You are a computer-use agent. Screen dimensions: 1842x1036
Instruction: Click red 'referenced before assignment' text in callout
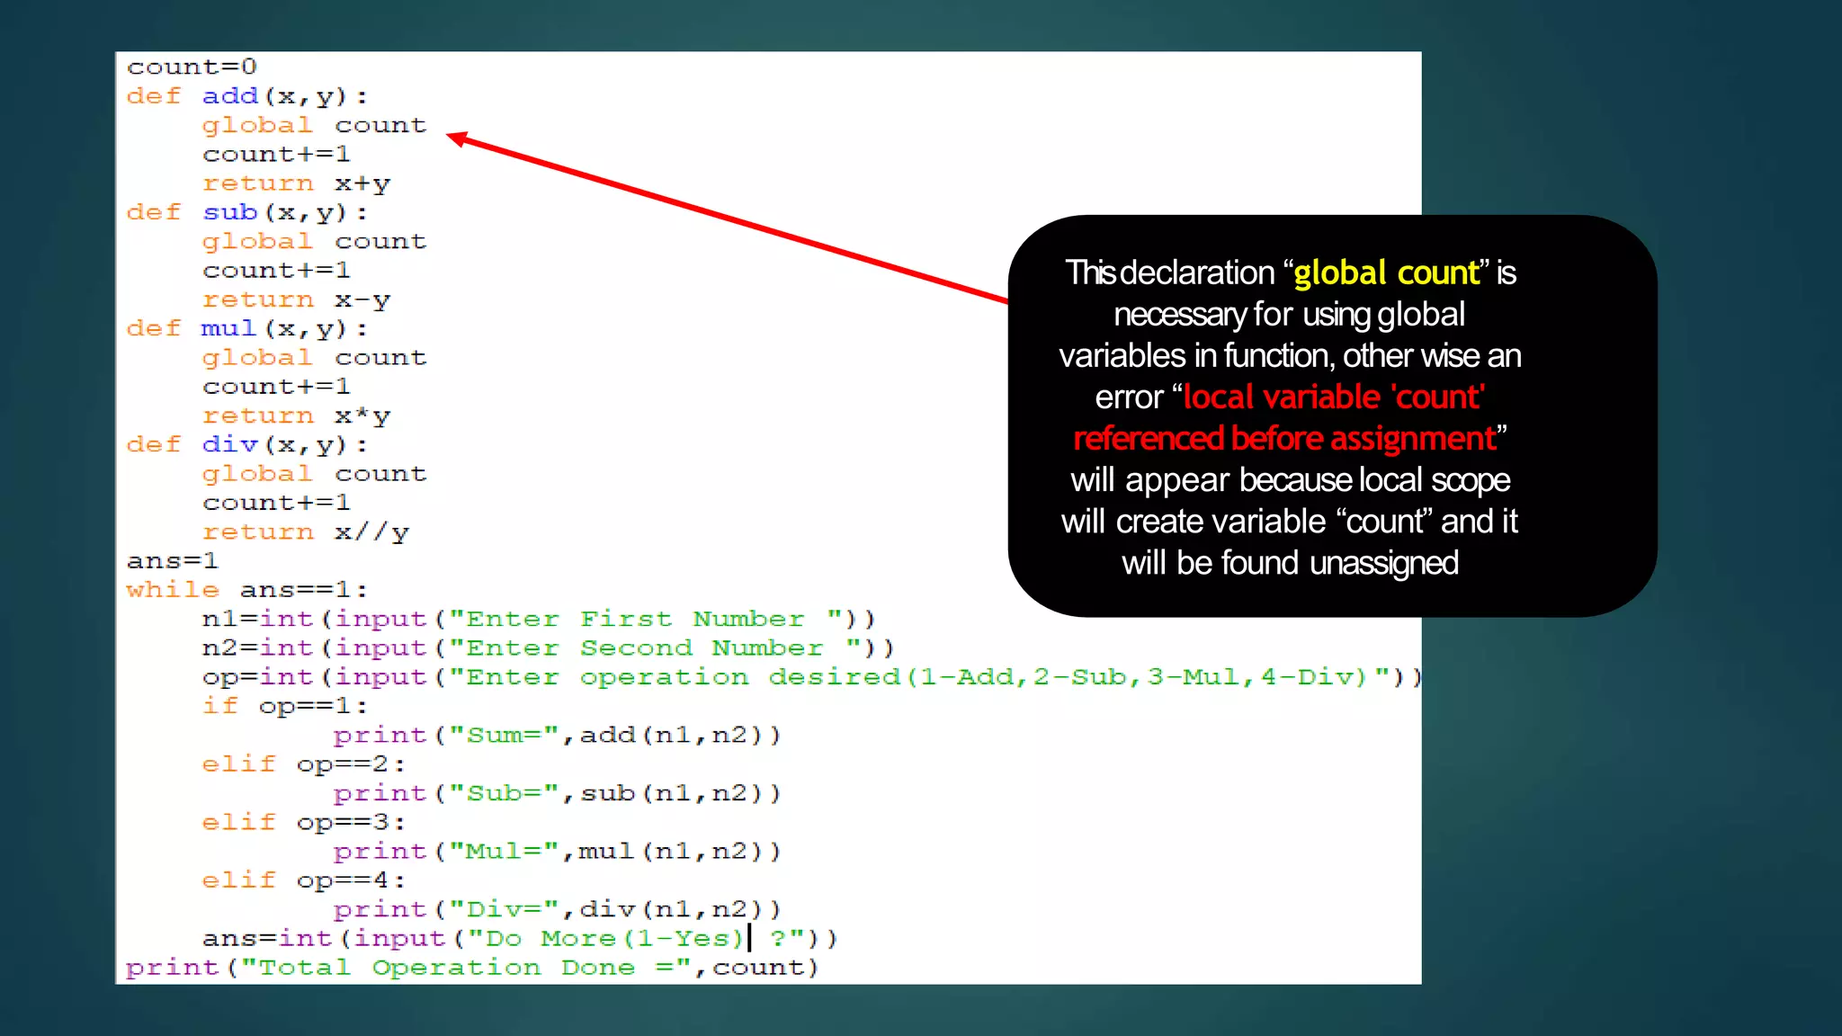click(x=1284, y=438)
